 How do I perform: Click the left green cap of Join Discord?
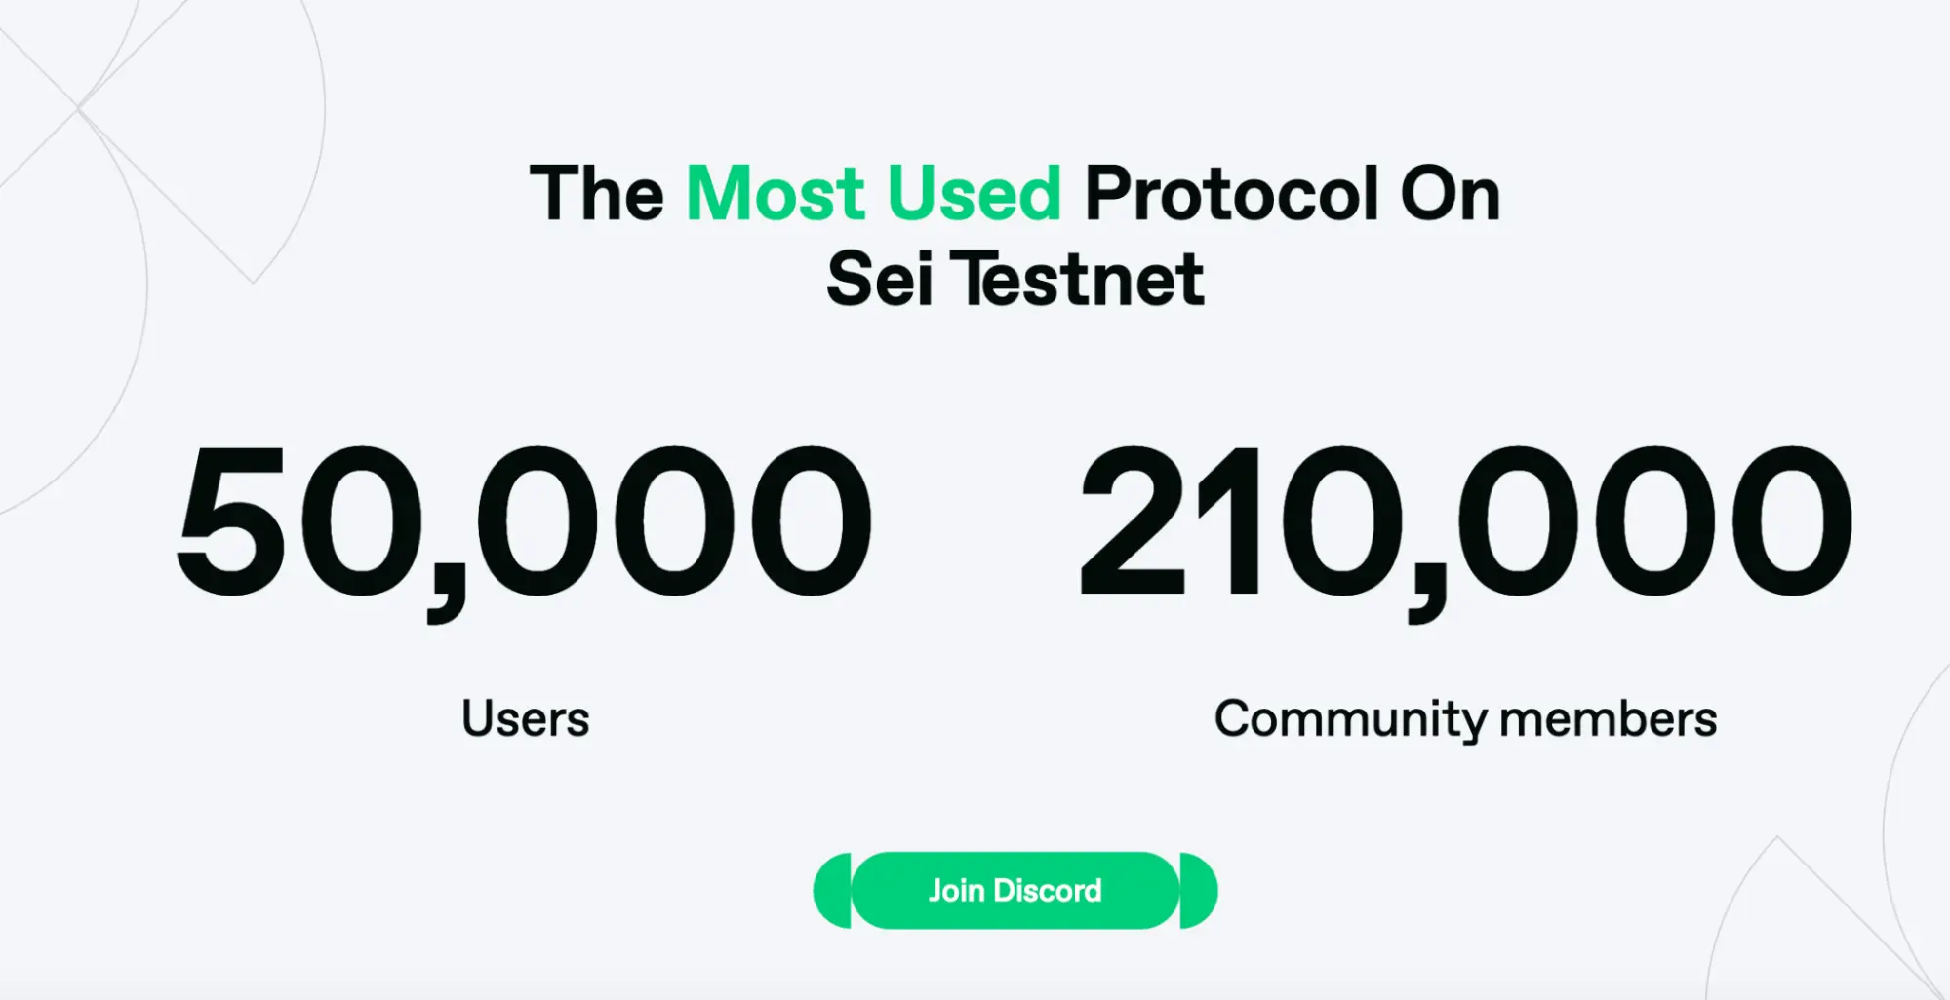[x=832, y=890]
